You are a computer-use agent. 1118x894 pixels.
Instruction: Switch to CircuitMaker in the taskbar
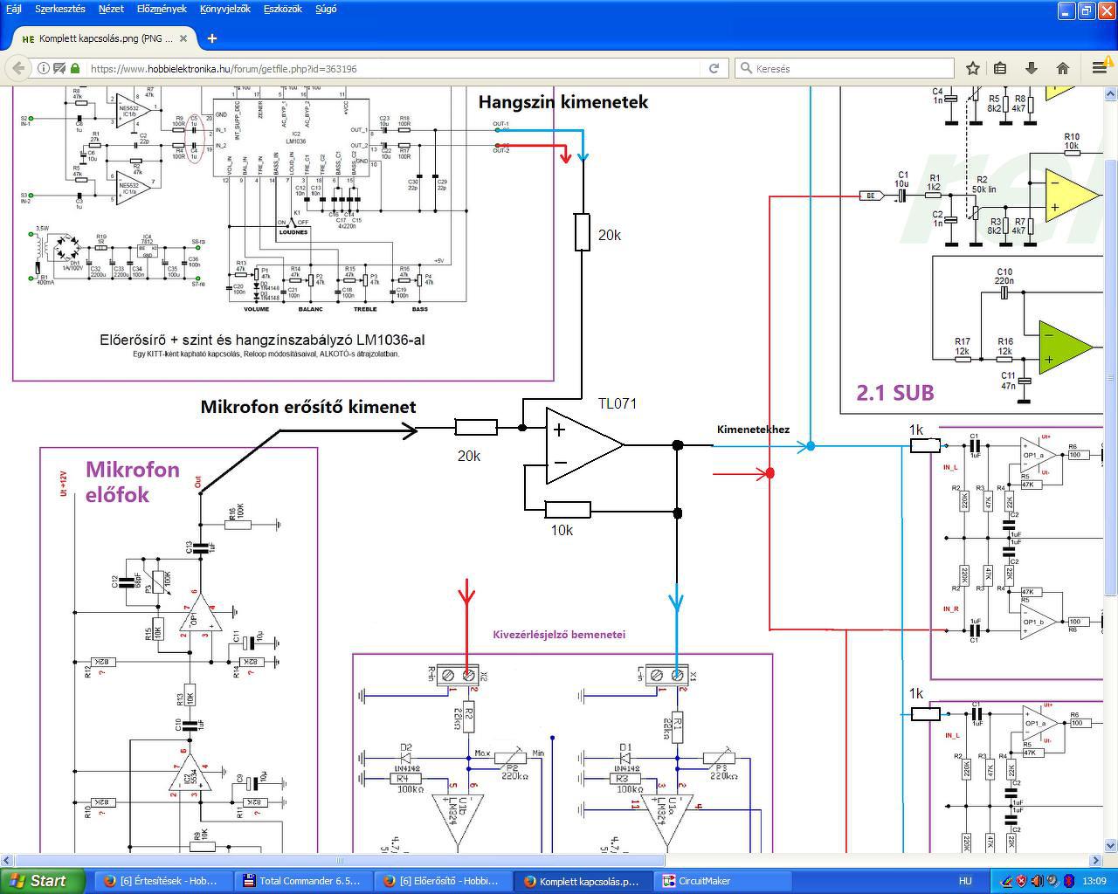721,881
